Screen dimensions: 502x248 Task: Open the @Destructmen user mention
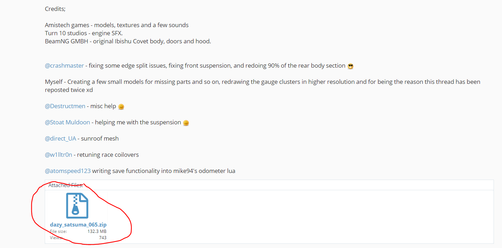click(65, 106)
